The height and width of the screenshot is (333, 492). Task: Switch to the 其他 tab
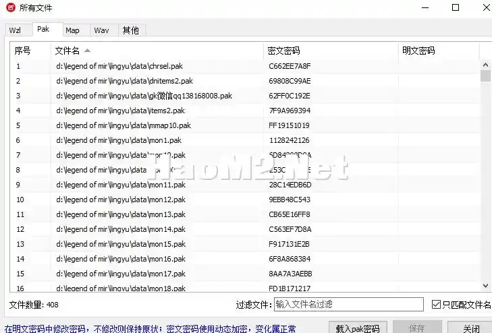point(132,30)
